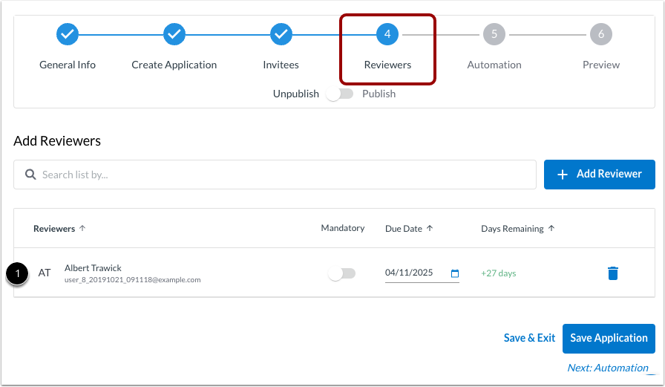Select reviewer name Albert Trawick
The width and height of the screenshot is (665, 387).
[93, 267]
